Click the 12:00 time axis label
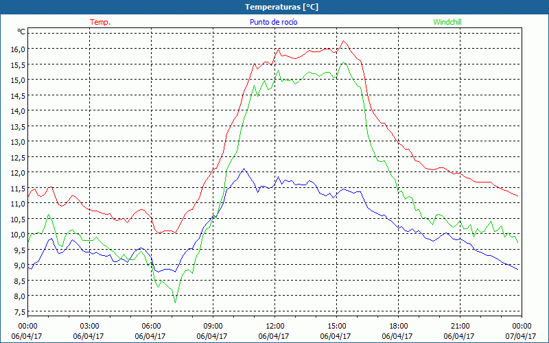549x343 pixels. pyautogui.click(x=275, y=326)
